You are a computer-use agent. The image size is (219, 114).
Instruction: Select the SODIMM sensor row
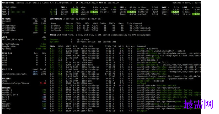(24, 106)
